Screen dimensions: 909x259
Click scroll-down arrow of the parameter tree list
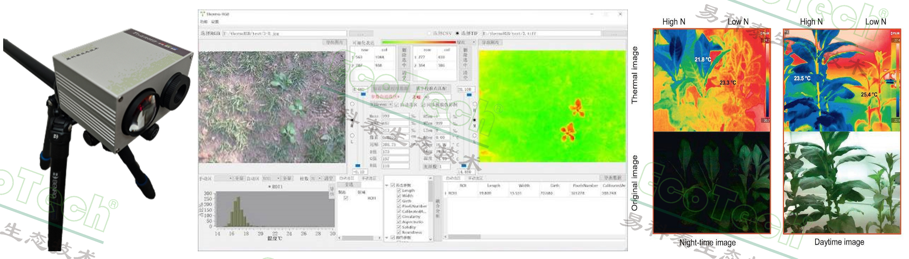point(430,239)
